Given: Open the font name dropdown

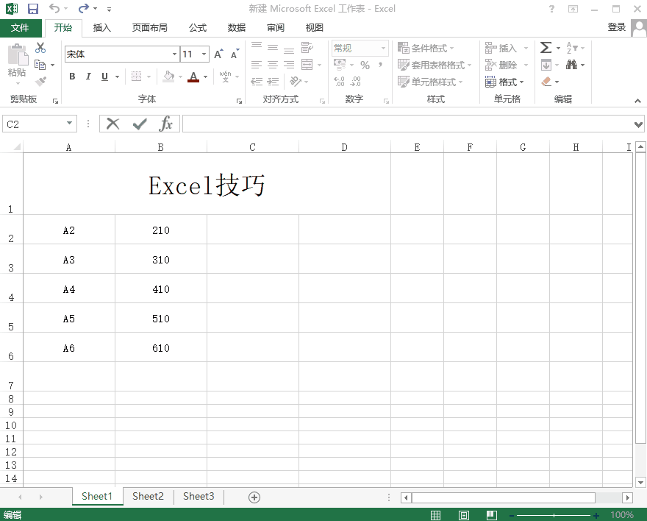Looking at the screenshot, I should [174, 54].
